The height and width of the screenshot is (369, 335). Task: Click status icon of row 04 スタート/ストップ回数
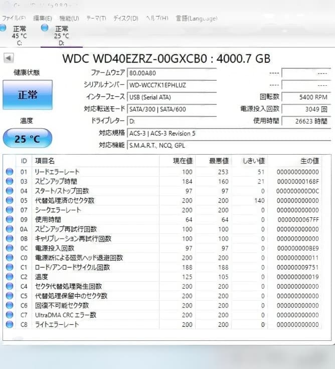[10, 191]
